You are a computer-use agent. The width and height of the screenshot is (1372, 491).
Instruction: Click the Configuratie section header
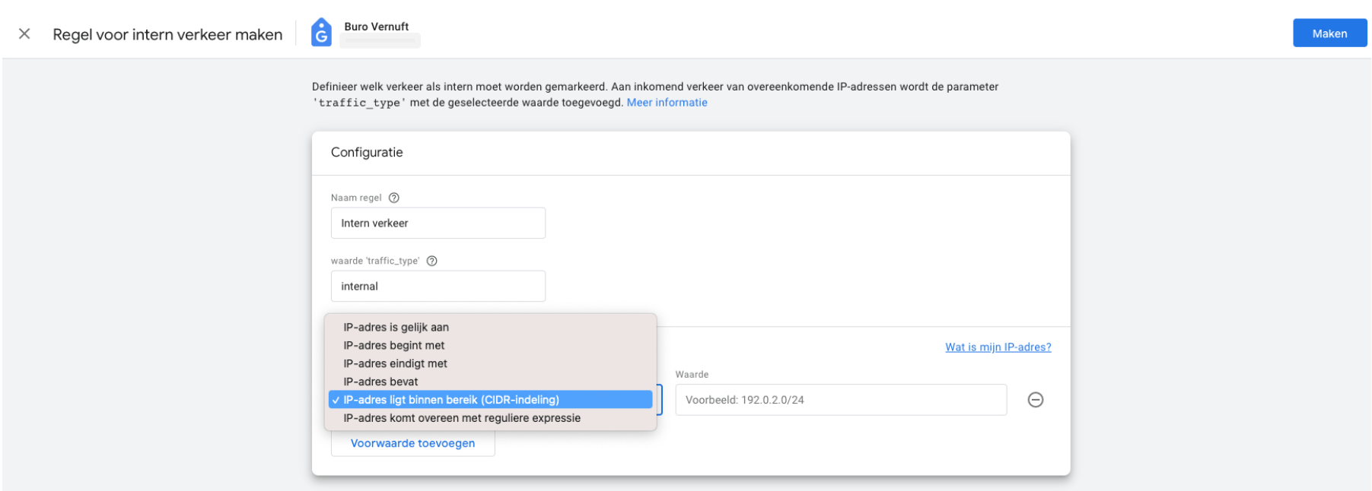[x=367, y=153]
